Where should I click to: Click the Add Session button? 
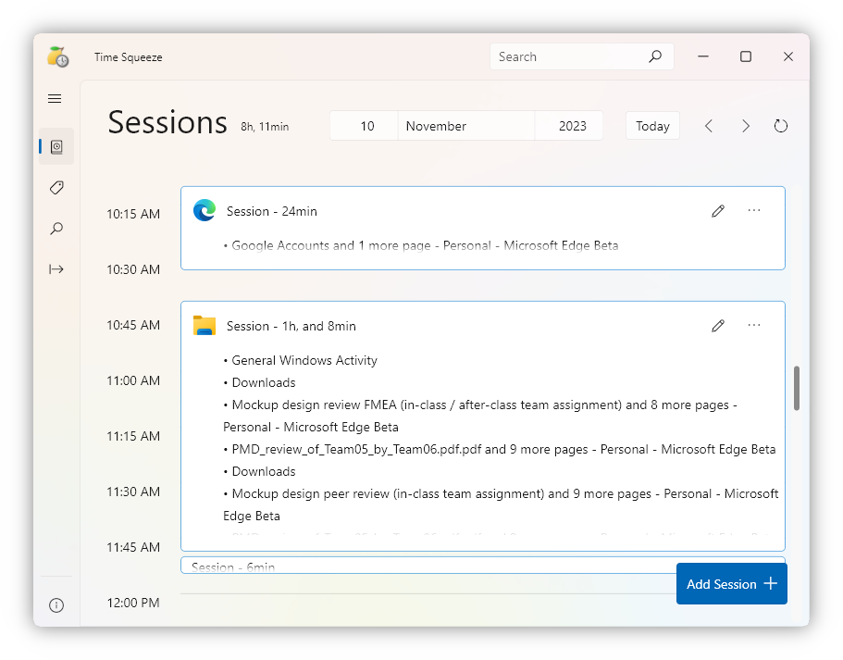[731, 584]
